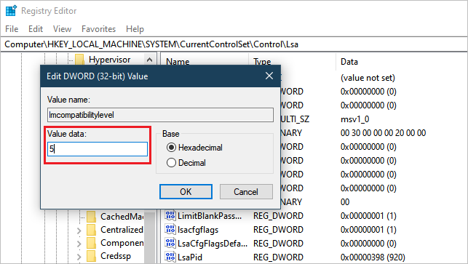Click the data cell 00 30 00 00 00 20 00 00

click(384, 133)
